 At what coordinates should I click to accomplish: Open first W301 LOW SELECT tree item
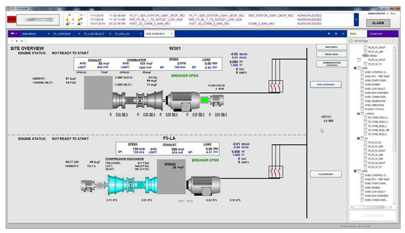coord(375,89)
